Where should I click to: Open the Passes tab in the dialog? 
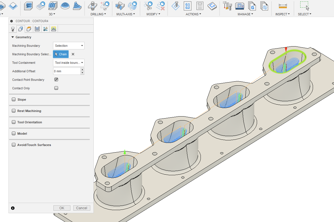(37, 29)
